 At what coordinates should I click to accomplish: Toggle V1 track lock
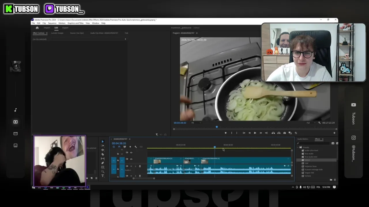[118, 160]
